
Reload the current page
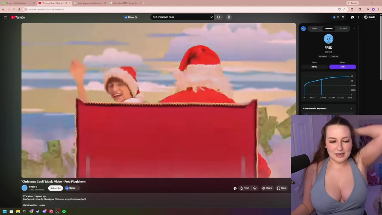[x=14, y=9]
